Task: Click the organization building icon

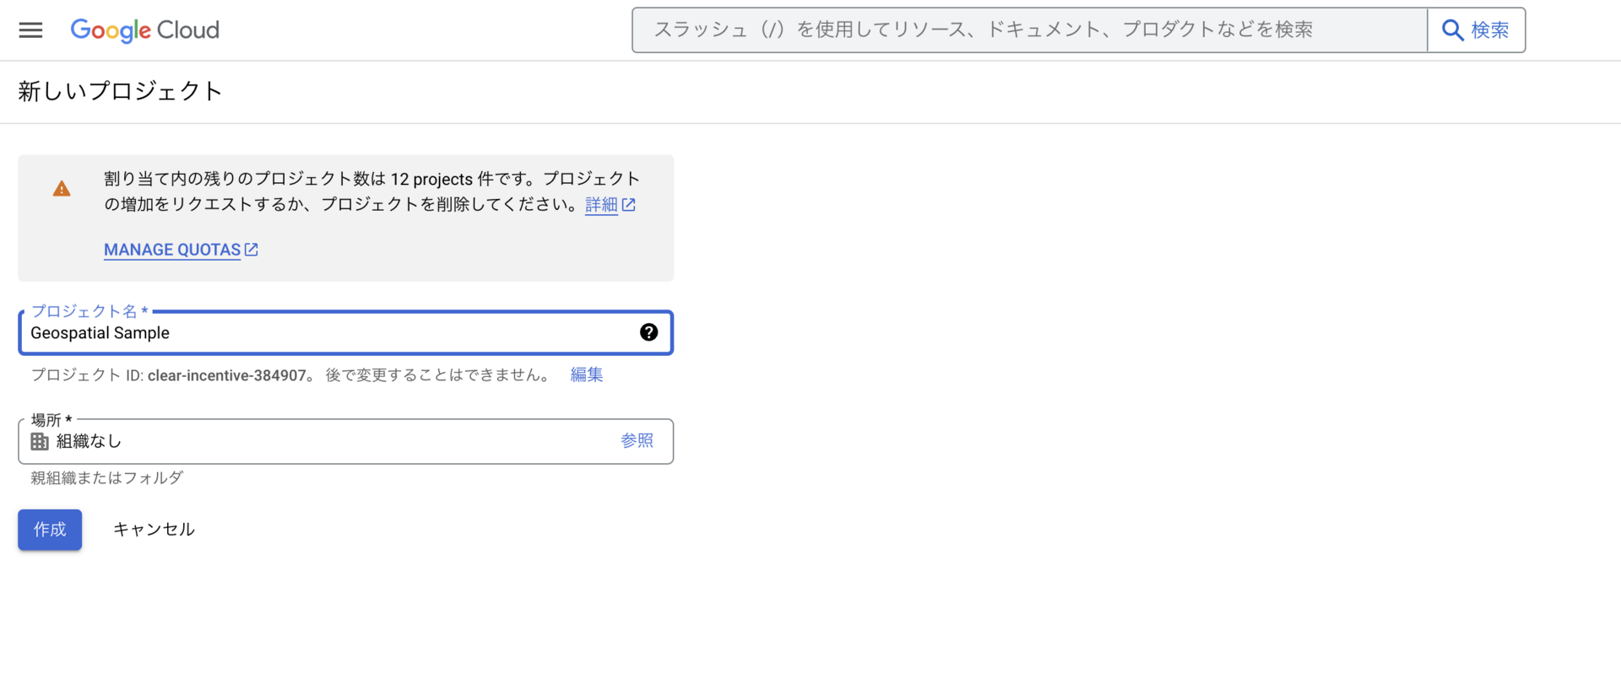Action: click(40, 441)
